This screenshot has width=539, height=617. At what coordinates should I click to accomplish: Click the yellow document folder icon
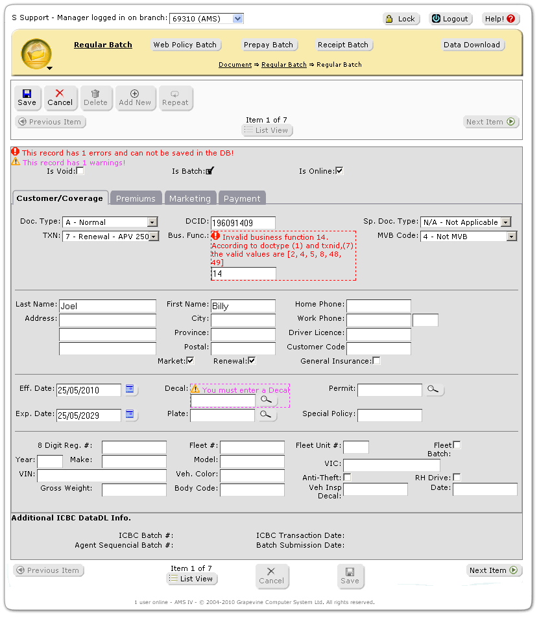pos(36,53)
